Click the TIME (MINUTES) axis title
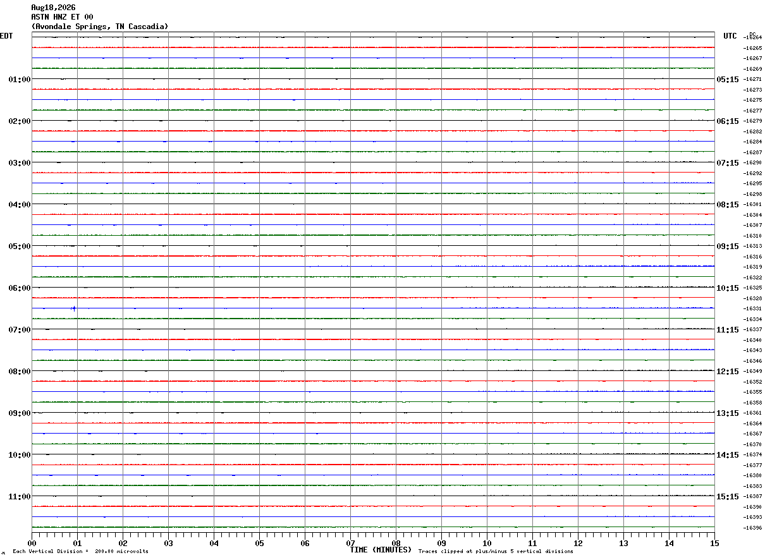The height and width of the screenshot is (560, 765). pyautogui.click(x=381, y=550)
